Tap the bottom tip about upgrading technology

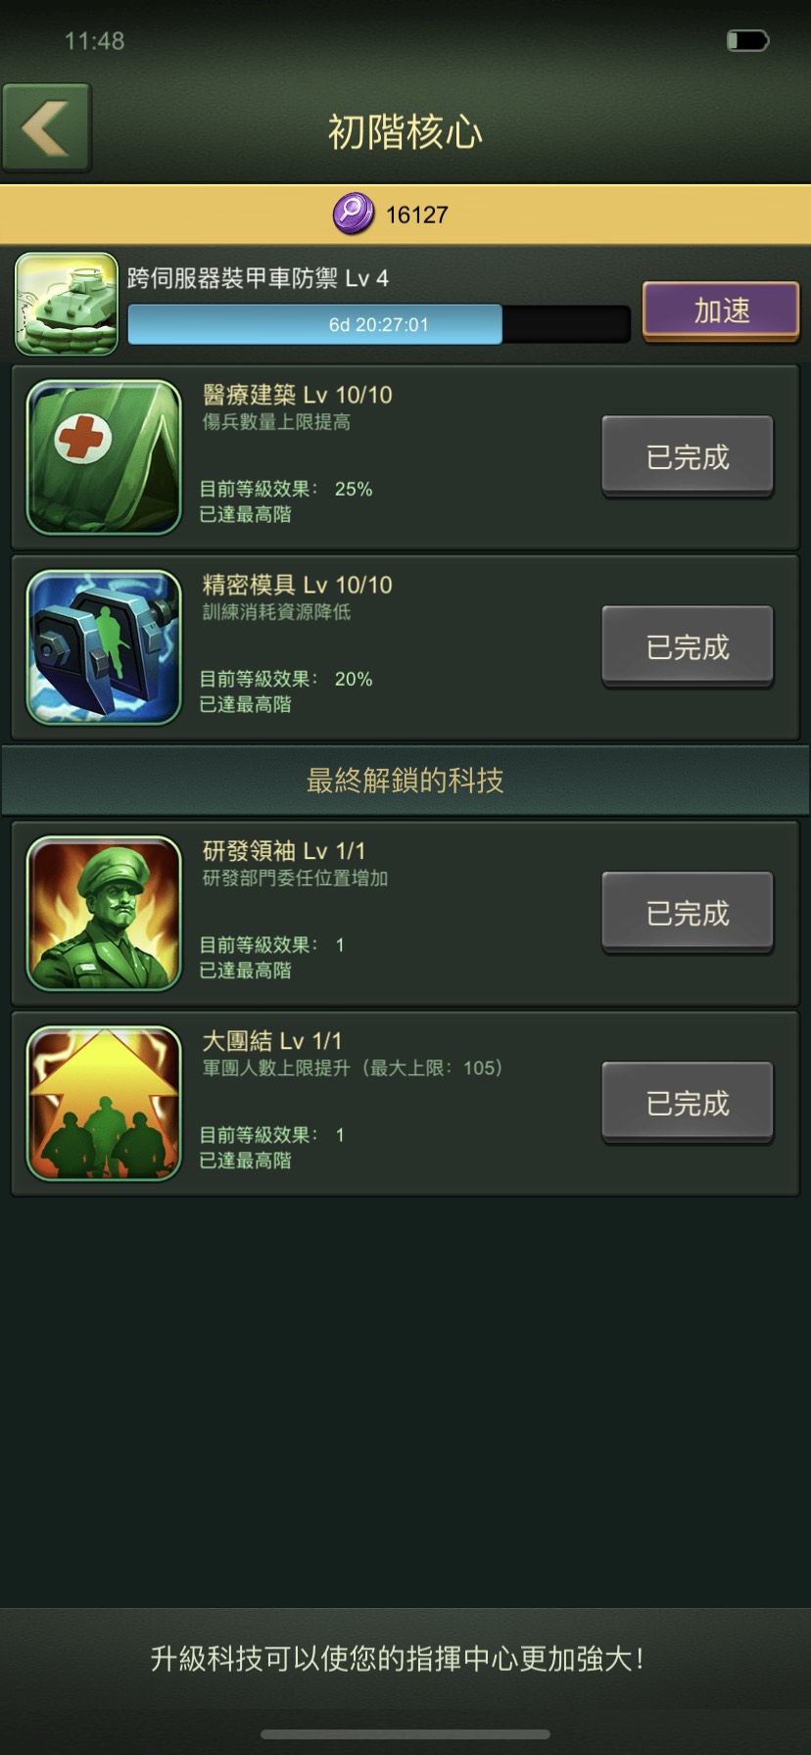398,1658
